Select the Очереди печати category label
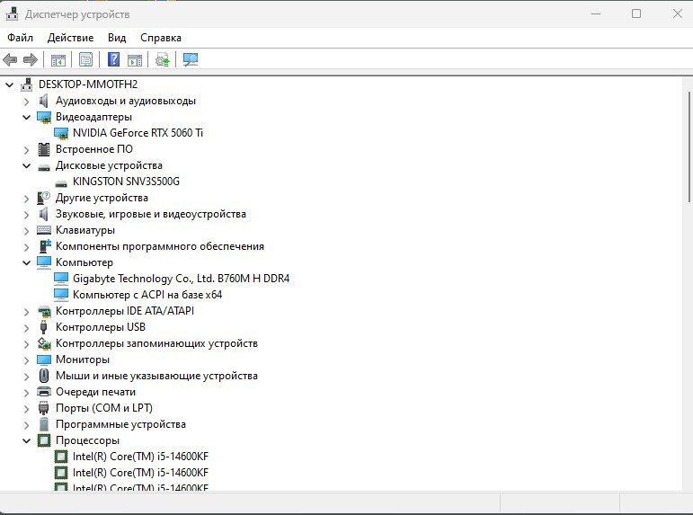This screenshot has width=693, height=515. [95, 392]
